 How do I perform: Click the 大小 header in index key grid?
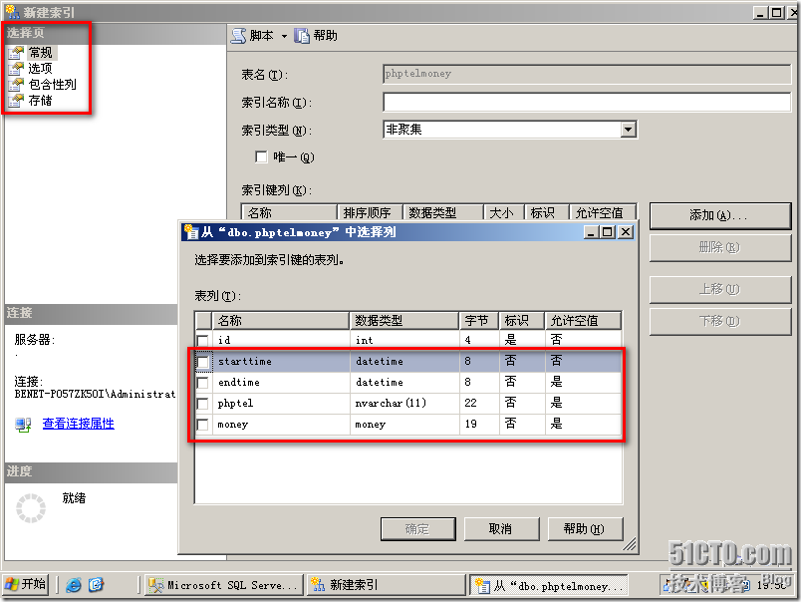504,212
